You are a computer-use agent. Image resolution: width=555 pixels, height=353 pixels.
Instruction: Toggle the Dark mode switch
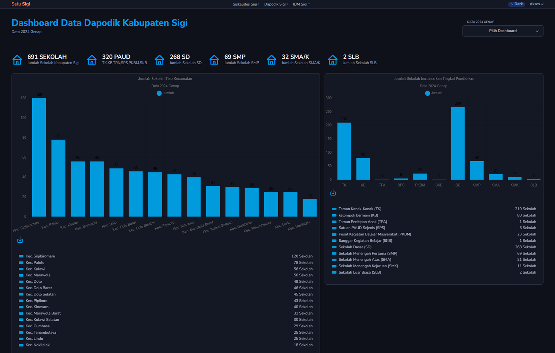pos(516,4)
